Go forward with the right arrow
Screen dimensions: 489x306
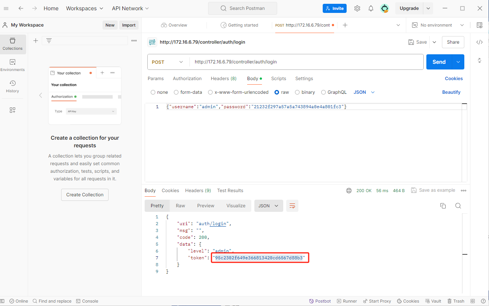[x=34, y=8]
